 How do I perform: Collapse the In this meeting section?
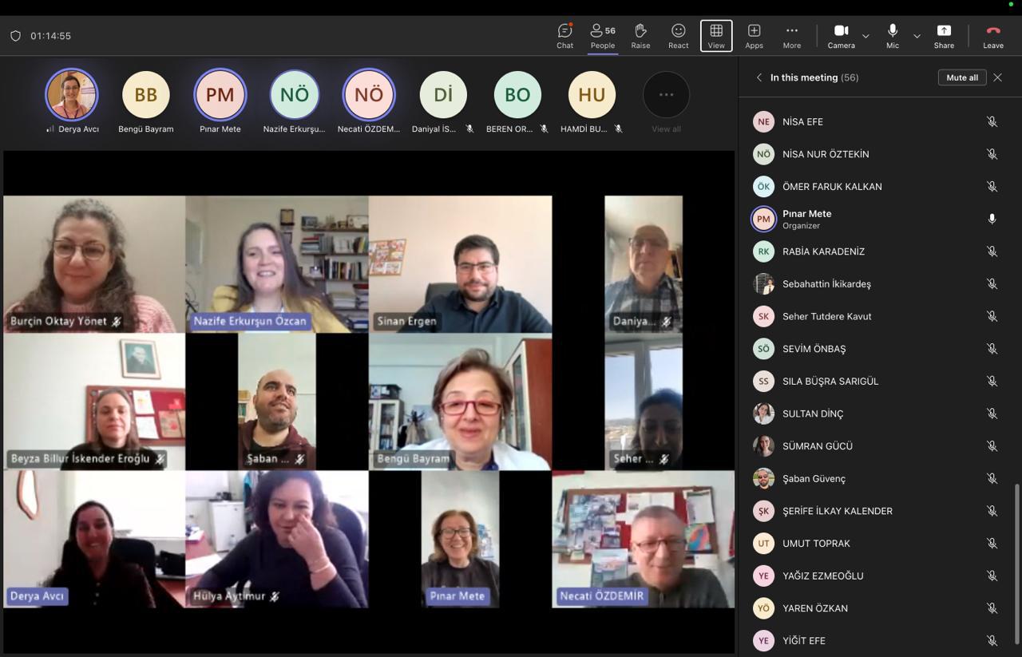[759, 77]
